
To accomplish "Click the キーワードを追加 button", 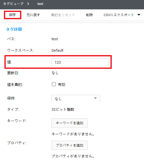I will pyautogui.click(x=69, y=123).
